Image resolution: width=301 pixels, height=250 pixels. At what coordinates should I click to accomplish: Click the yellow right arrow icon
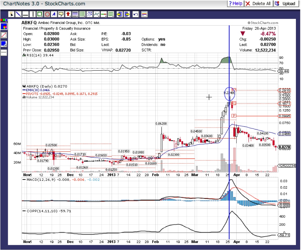coord(127,14)
